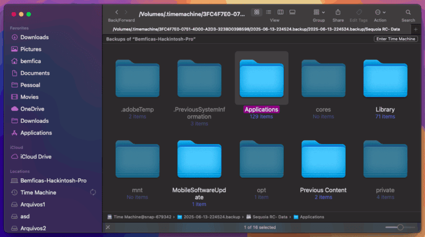
Task: Go back using the left chevron
Action: [116, 12]
